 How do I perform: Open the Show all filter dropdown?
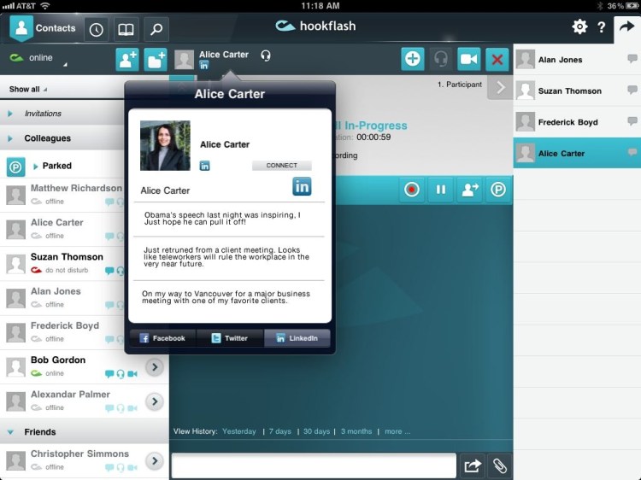click(28, 89)
